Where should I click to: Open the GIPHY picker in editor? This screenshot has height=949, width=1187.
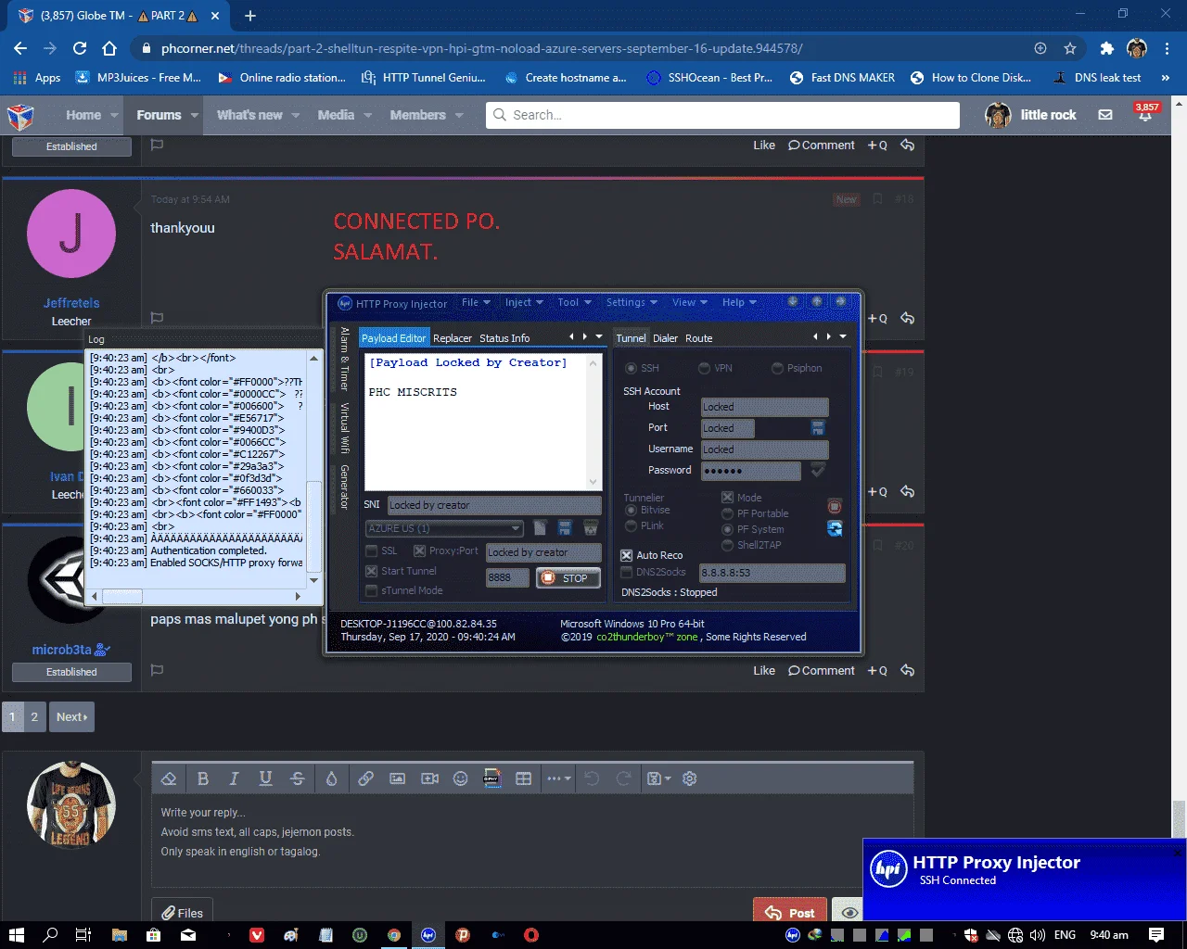491,778
